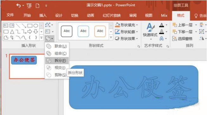Open the 视图 ribbon tab
The width and height of the screenshot is (207, 115).
(149, 15)
